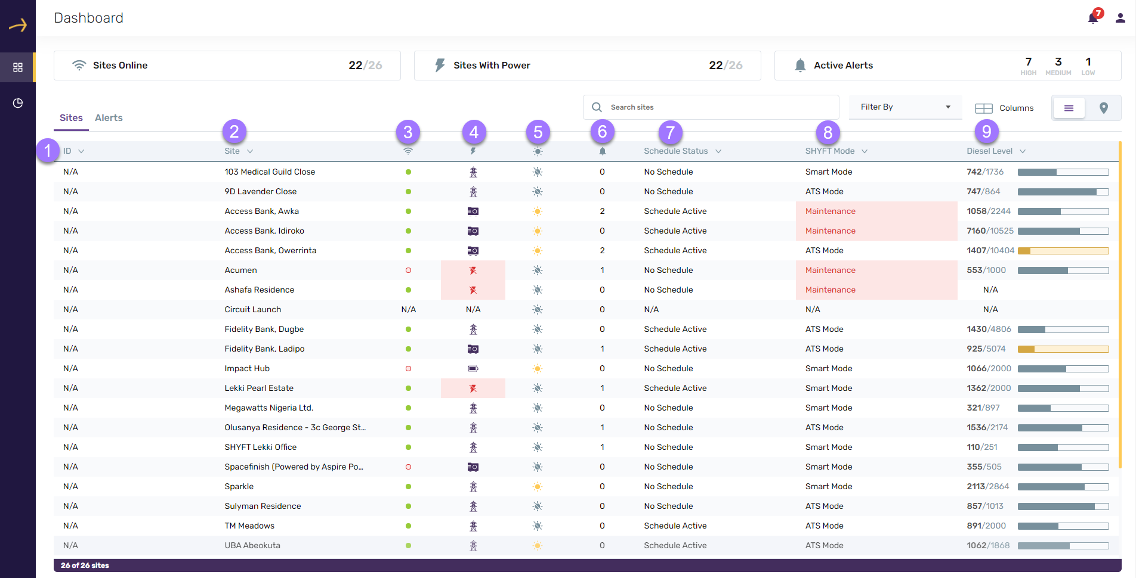This screenshot has width=1136, height=578.
Task: Click Olusanya Residence - 3c George St site
Action: [x=295, y=428]
